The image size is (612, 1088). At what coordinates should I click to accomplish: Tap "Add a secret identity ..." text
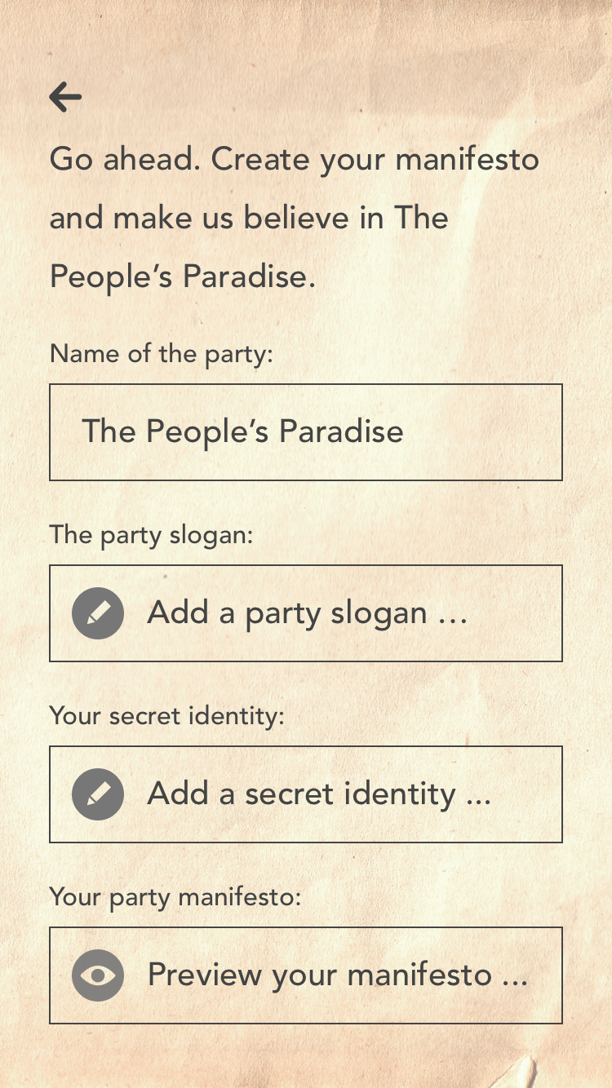318,794
